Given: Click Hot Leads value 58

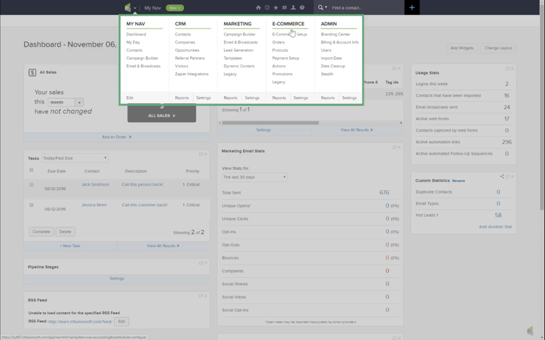Looking at the screenshot, I should (498, 215).
